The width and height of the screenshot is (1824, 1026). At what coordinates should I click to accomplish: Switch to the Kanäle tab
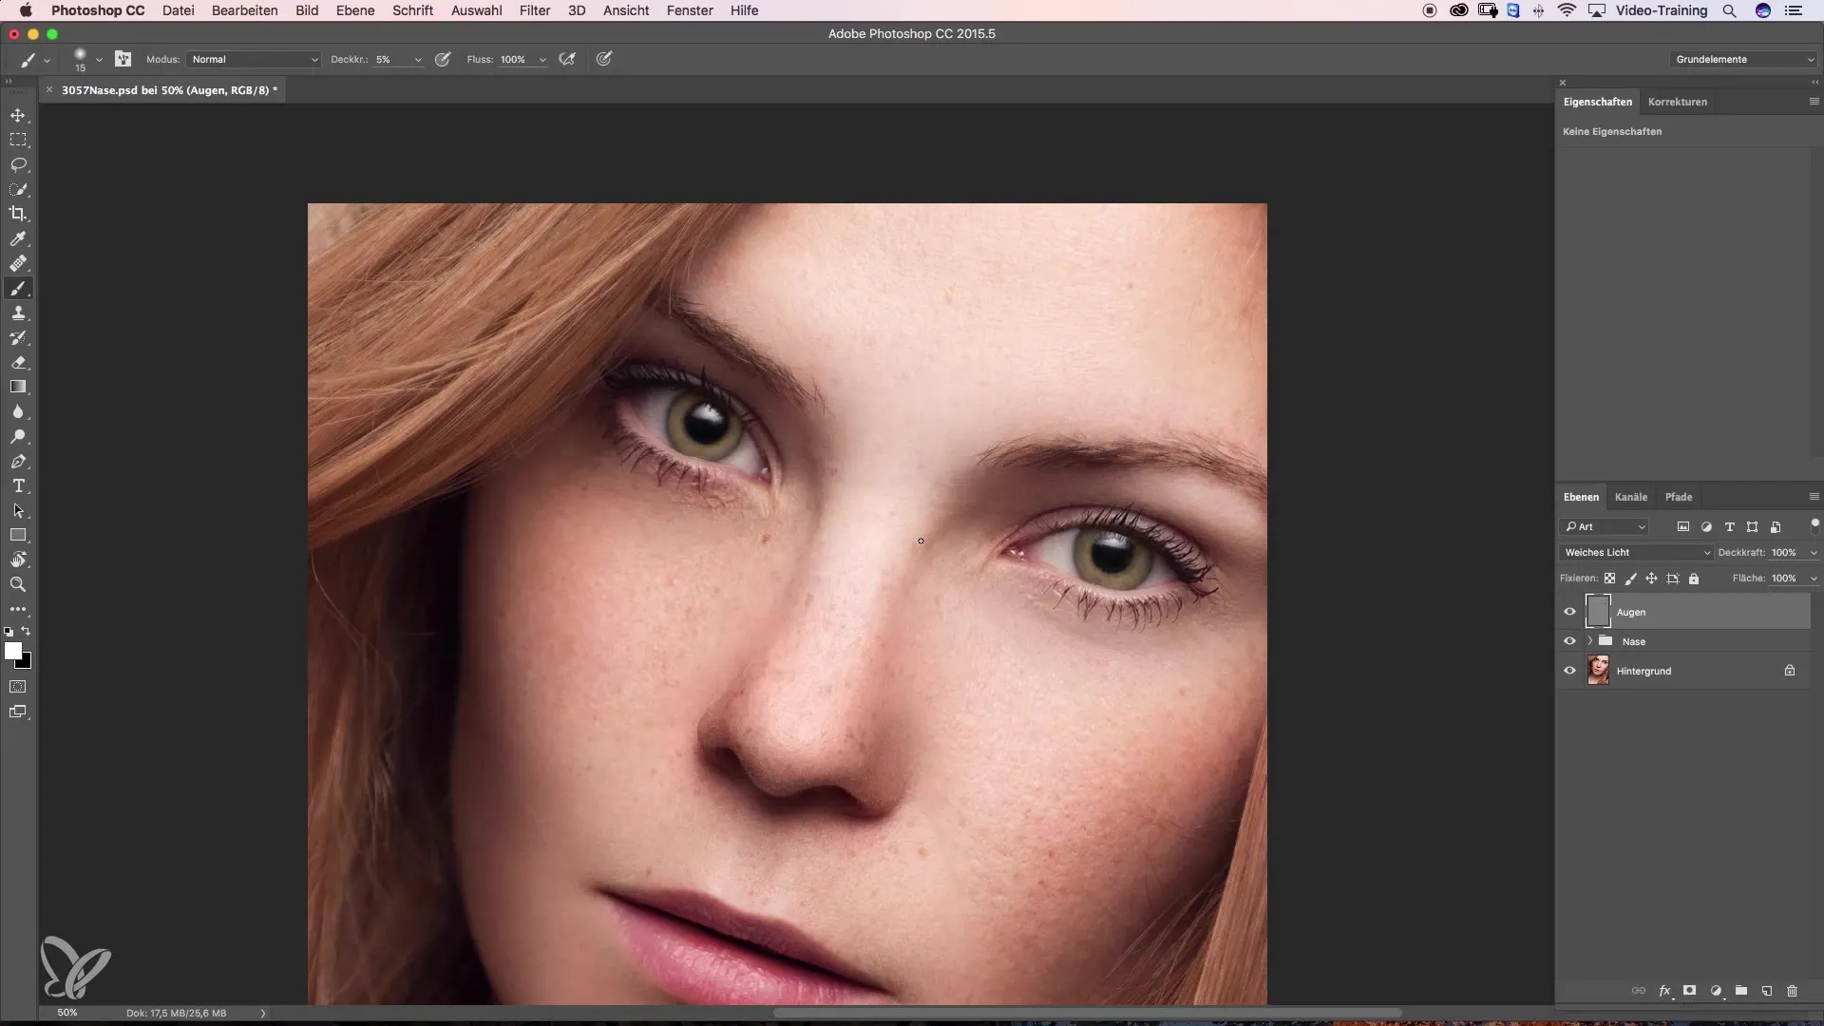tap(1630, 497)
